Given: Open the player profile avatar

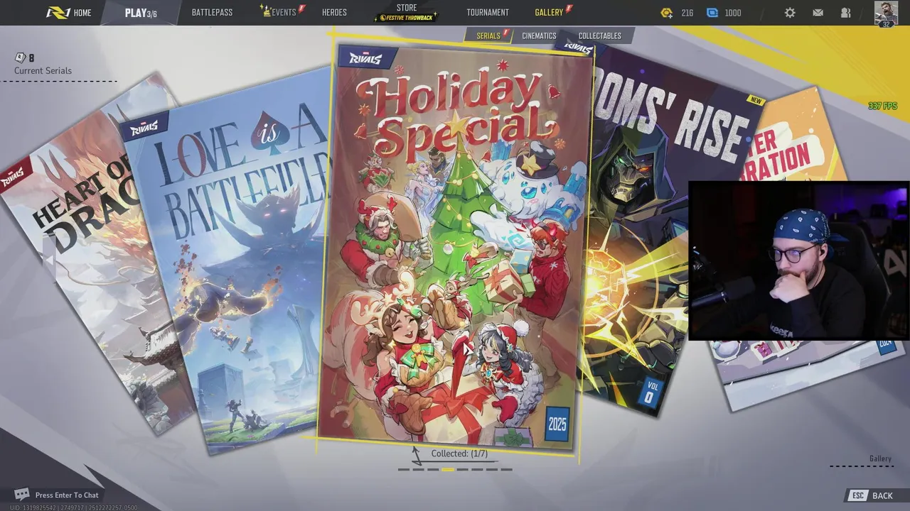Looking at the screenshot, I should (886, 13).
